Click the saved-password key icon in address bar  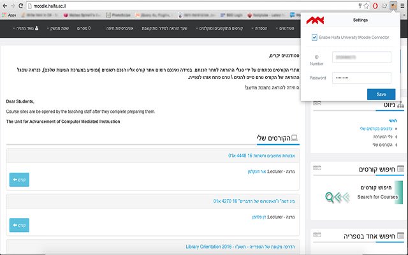click(360, 6)
